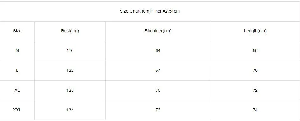This screenshot has height=121, width=300.
Task: Click the Shoulder(cm) column header
Action: coord(158,31)
